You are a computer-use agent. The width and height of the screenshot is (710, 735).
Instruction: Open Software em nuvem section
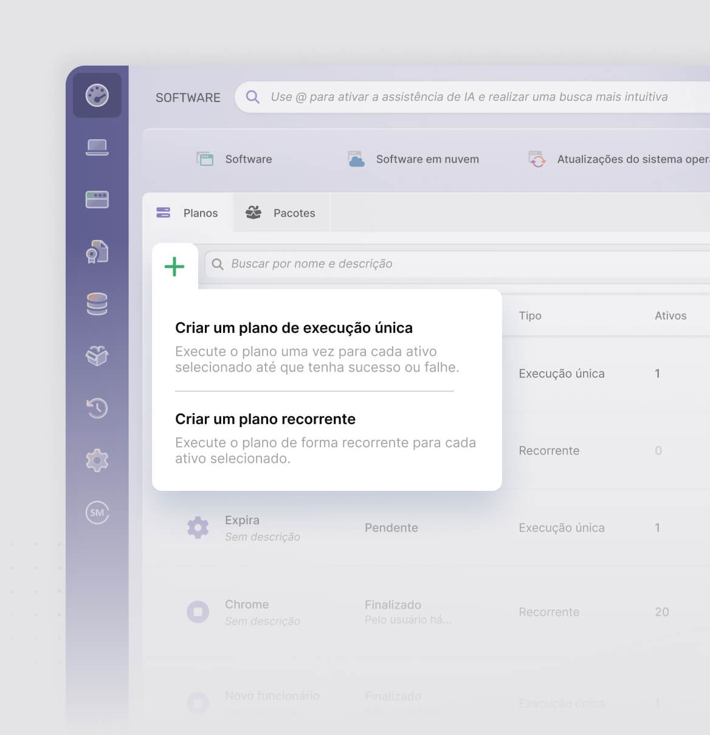coord(413,159)
